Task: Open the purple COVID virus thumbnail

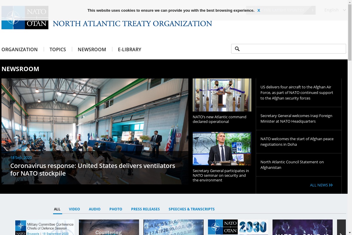Action: tap(302, 227)
